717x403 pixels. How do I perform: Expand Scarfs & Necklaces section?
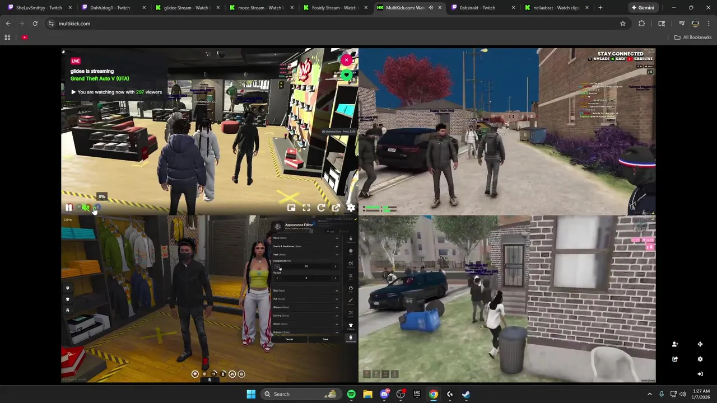pos(337,246)
